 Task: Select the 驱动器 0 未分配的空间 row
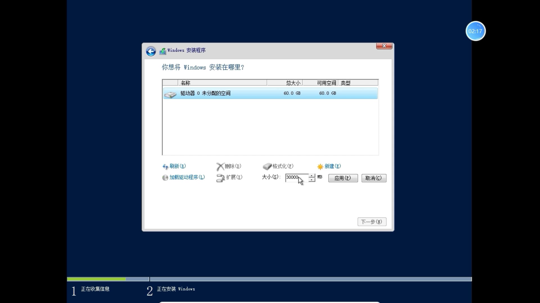point(270,93)
